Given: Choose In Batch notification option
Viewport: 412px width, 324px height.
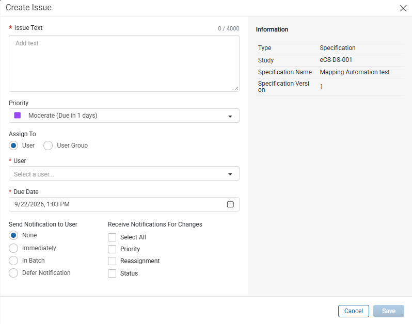Looking at the screenshot, I should pos(13,261).
